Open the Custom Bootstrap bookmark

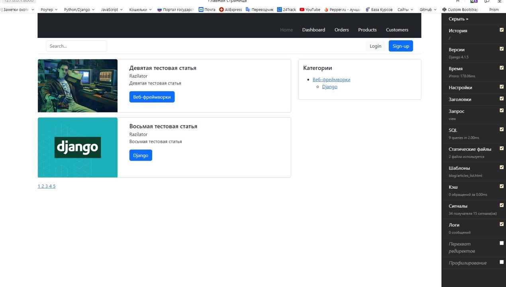460,10
